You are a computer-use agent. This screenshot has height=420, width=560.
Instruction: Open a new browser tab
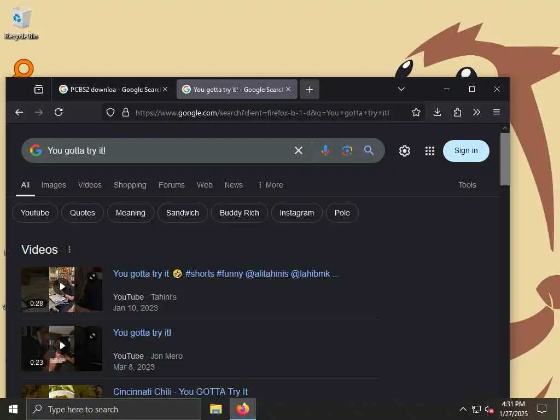tap(310, 89)
